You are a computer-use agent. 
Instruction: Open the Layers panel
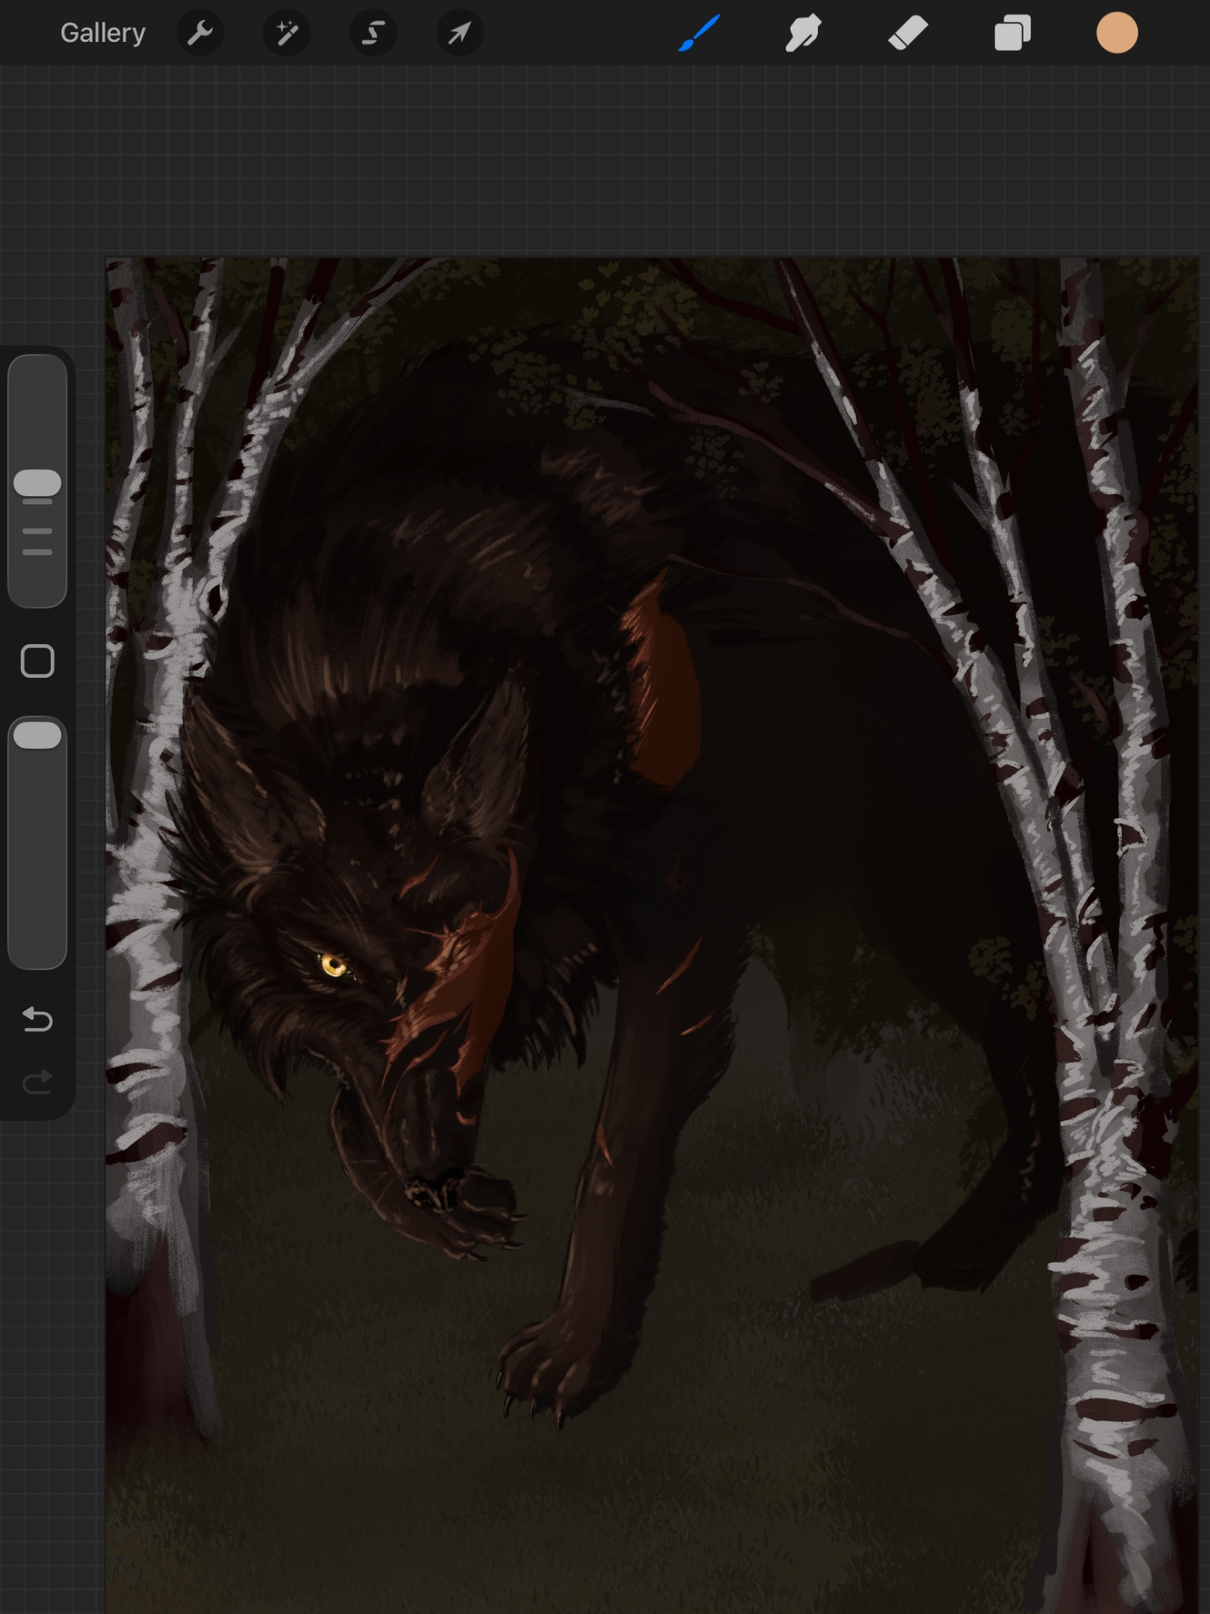pyautogui.click(x=1012, y=33)
